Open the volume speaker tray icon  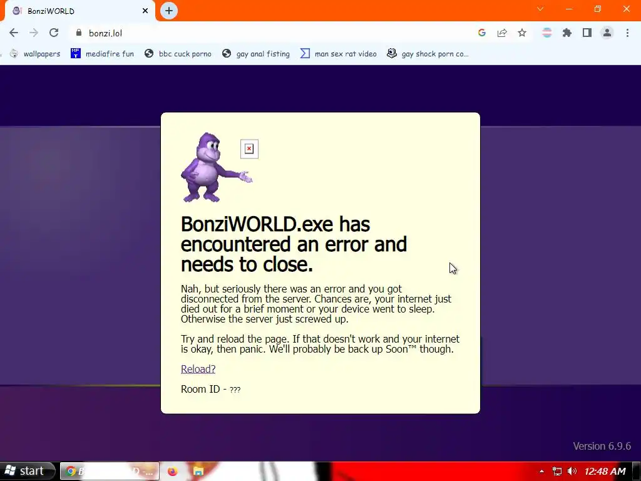(x=572, y=471)
